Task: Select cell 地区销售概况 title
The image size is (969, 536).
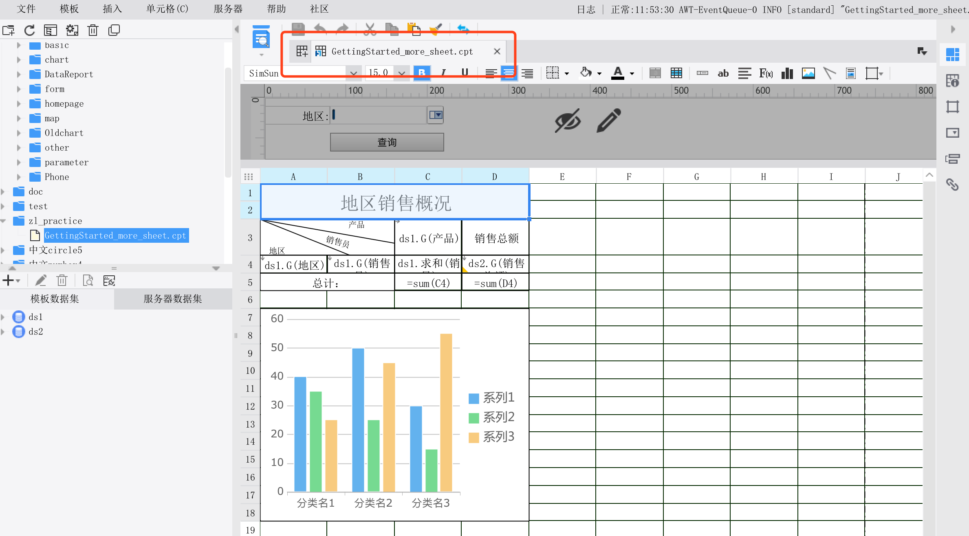Action: 395,202
